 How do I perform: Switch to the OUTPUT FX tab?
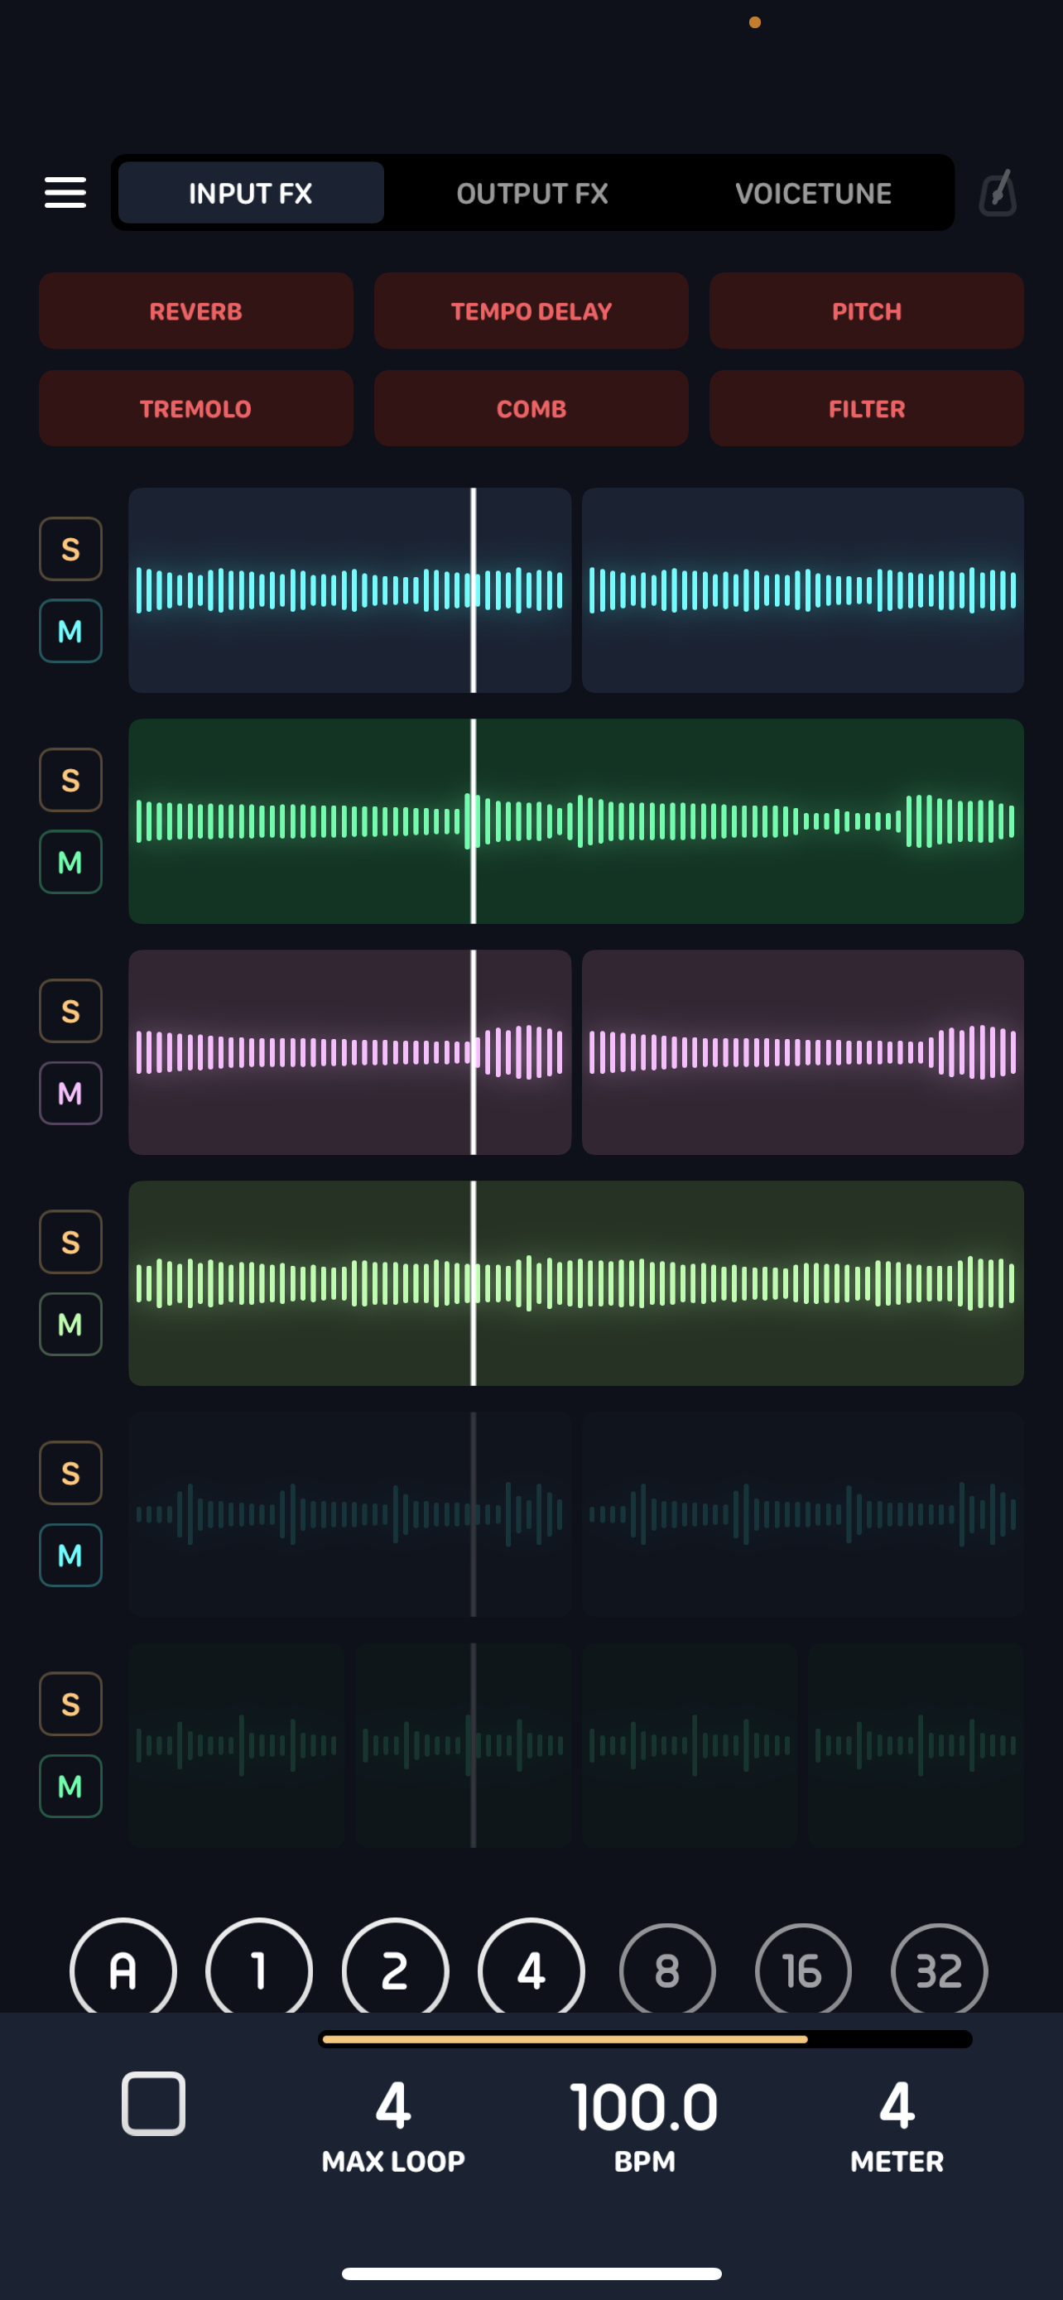click(532, 193)
